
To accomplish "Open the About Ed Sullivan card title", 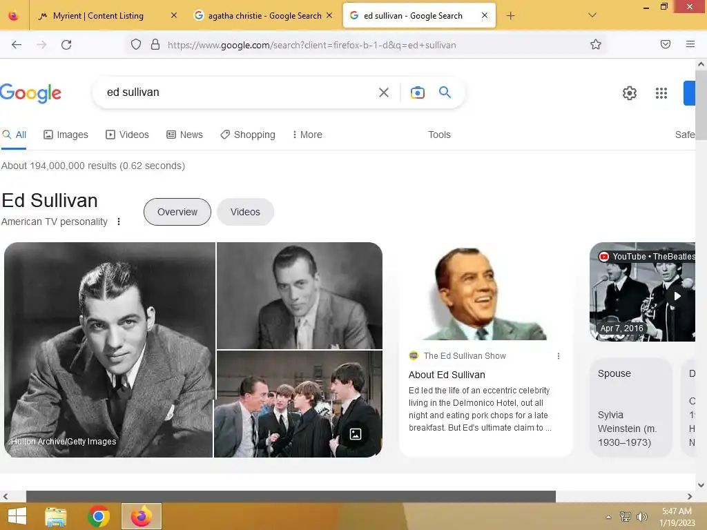I will (x=447, y=375).
